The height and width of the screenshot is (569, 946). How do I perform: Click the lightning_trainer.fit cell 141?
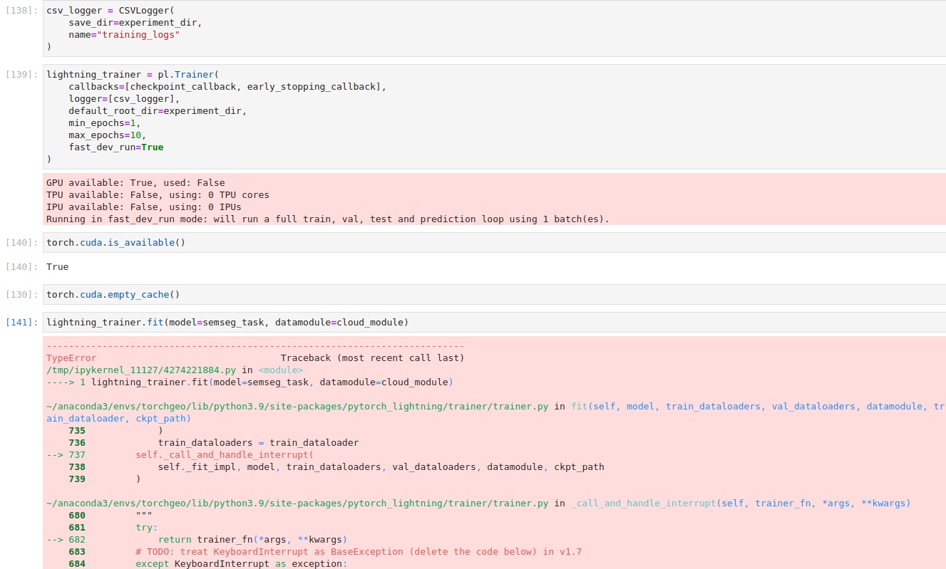click(494, 323)
